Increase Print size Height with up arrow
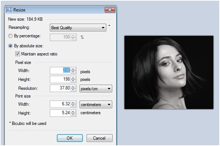The image size is (220, 146). click(x=73, y=112)
